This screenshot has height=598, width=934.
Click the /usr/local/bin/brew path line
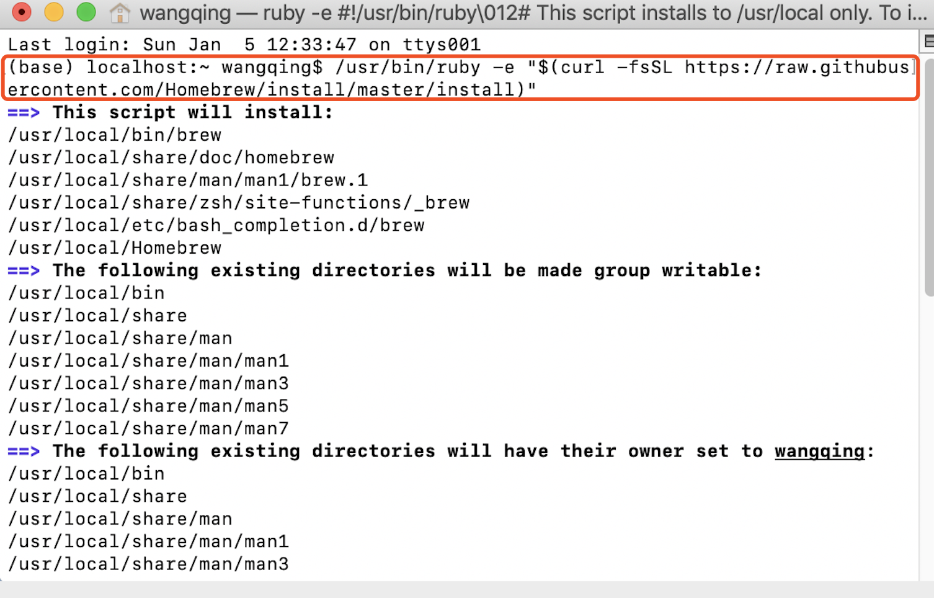pos(115,135)
